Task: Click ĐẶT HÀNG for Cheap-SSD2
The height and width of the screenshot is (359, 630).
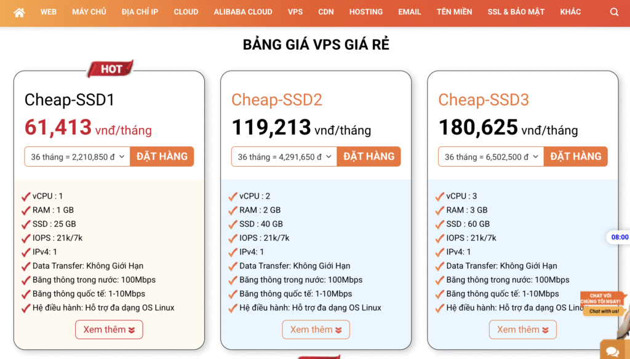Action: (x=369, y=156)
